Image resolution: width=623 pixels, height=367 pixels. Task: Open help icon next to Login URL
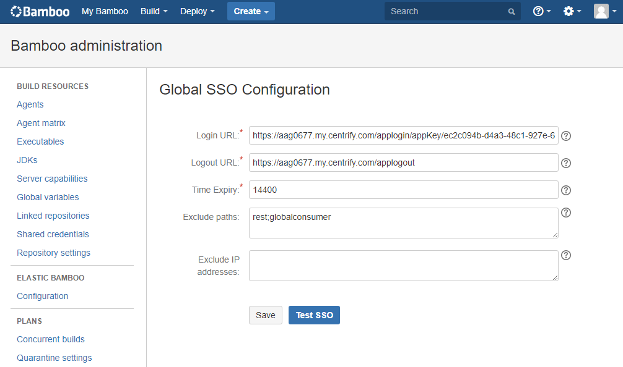click(x=565, y=136)
